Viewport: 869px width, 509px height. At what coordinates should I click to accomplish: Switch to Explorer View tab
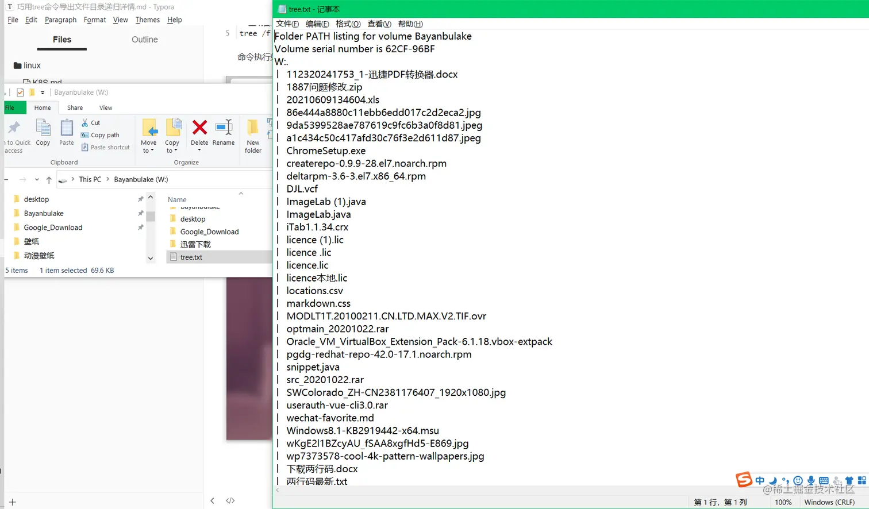[x=106, y=107]
